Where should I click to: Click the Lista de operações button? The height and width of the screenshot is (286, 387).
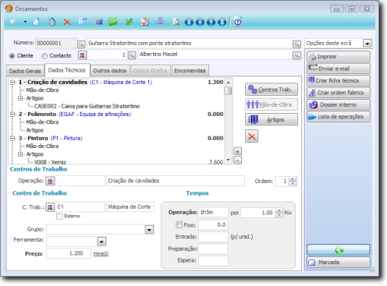(x=339, y=117)
